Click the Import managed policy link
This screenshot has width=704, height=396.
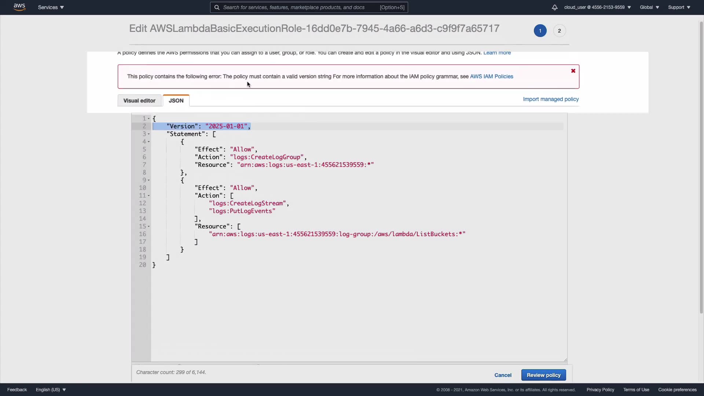(550, 99)
